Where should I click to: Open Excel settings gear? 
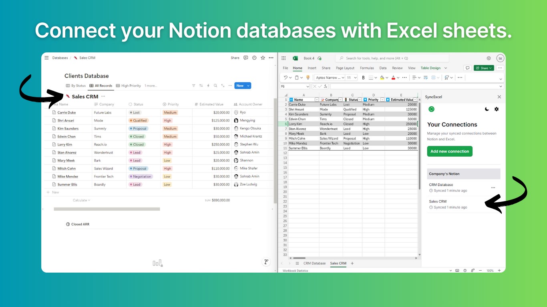coord(489,58)
